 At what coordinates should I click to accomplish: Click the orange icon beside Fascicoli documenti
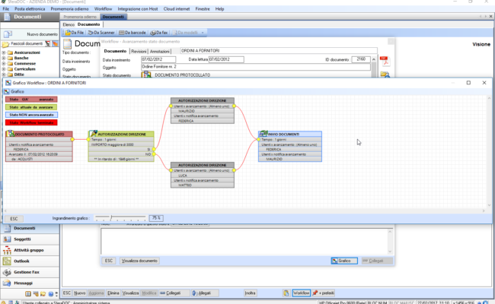point(55,43)
